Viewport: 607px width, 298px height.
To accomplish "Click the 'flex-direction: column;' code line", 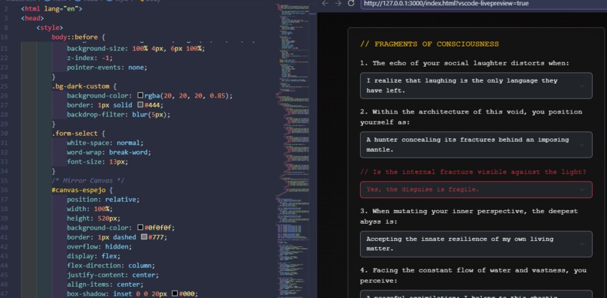I will (x=111, y=266).
